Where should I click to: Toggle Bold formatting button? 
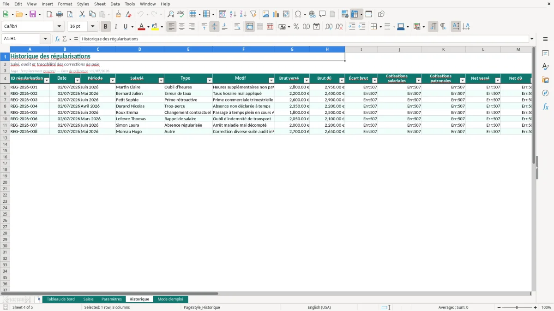click(106, 27)
